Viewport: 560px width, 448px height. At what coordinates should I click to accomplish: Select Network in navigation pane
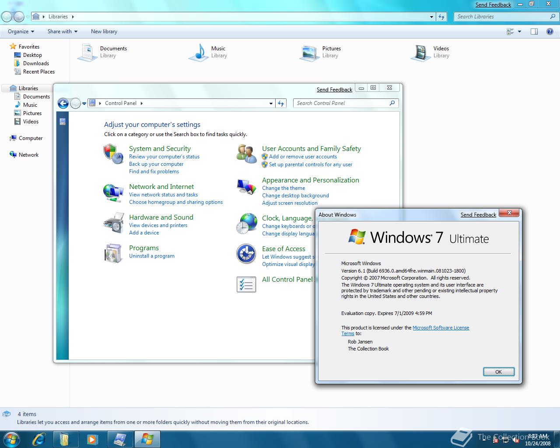tap(28, 155)
